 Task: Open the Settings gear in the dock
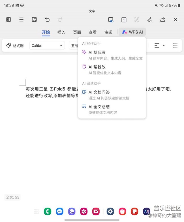(x=110, y=211)
